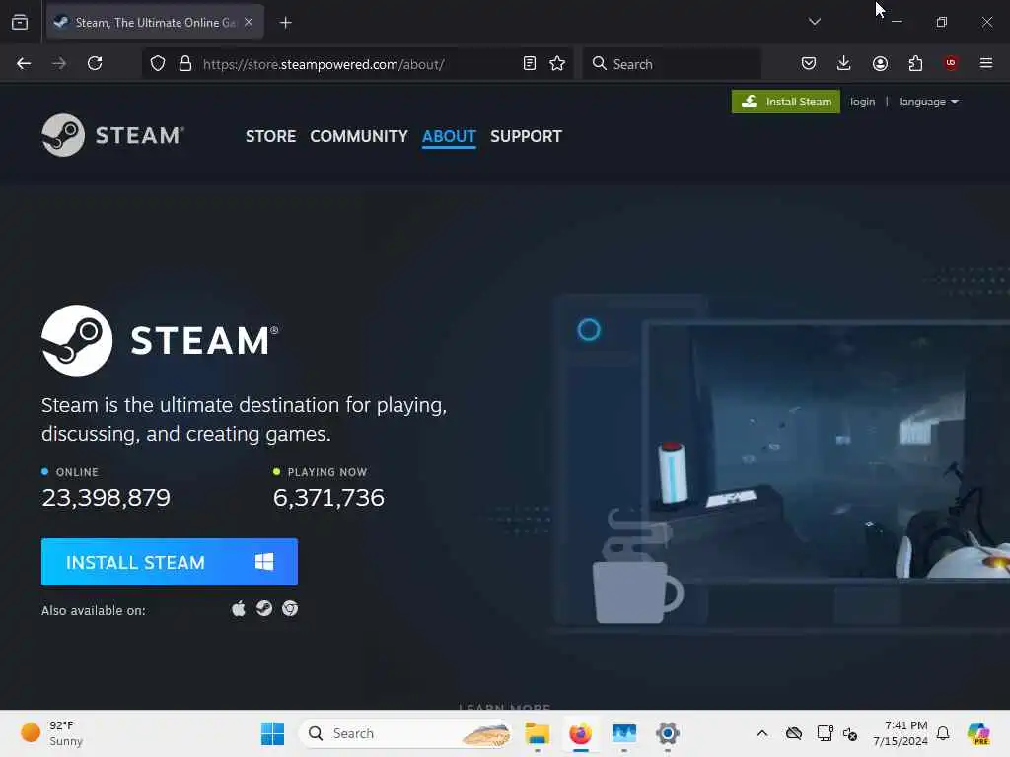Open the STORE menu
Screen dimensions: 1010x757
coord(270,136)
